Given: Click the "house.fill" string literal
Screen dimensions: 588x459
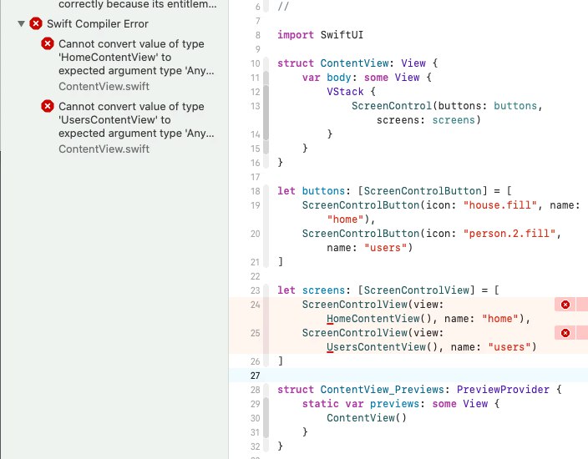Looking at the screenshot, I should 500,205.
